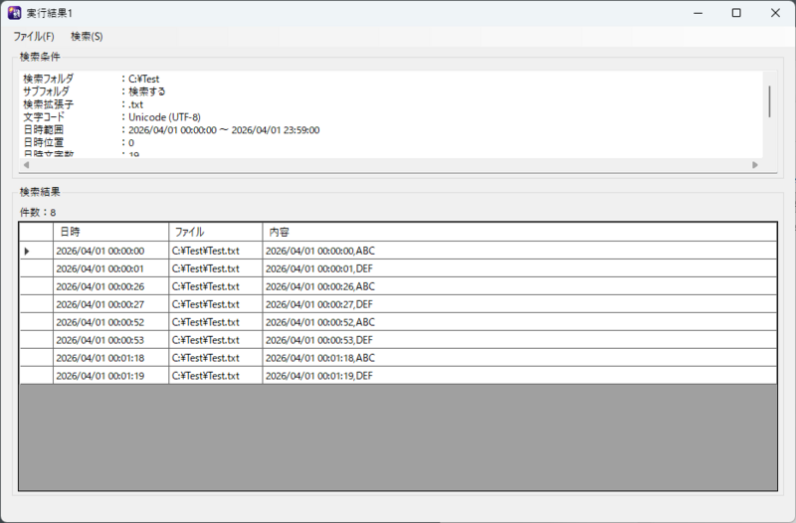Click the file cell in the 00:00:00 row
The image size is (796, 523).
tap(215, 251)
